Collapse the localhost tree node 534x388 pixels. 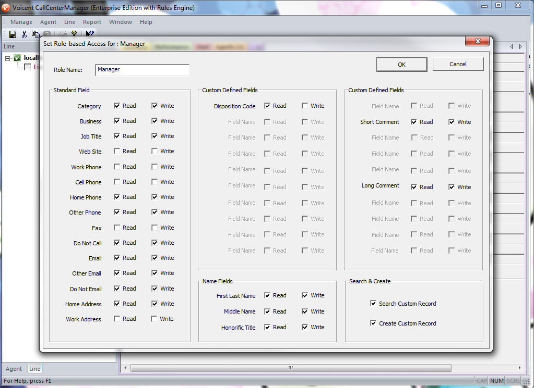8,58
